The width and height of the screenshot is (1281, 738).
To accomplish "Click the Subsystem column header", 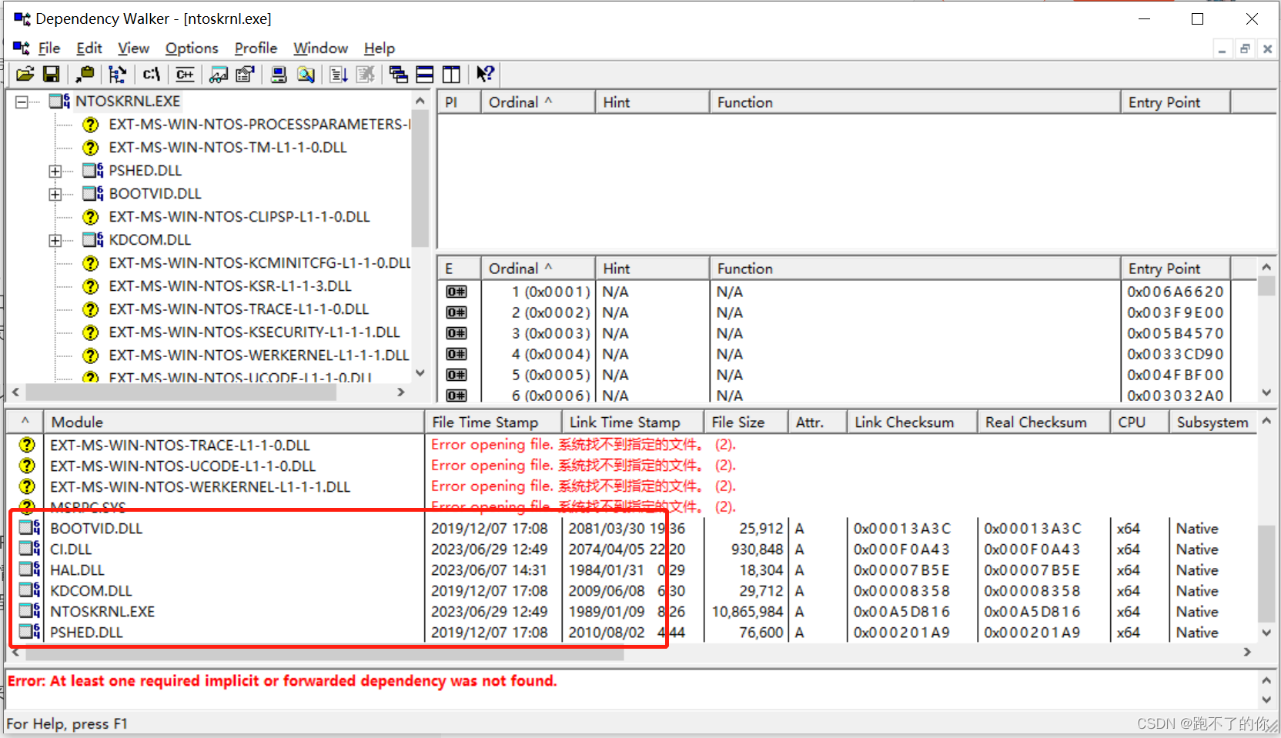I will pyautogui.click(x=1212, y=422).
